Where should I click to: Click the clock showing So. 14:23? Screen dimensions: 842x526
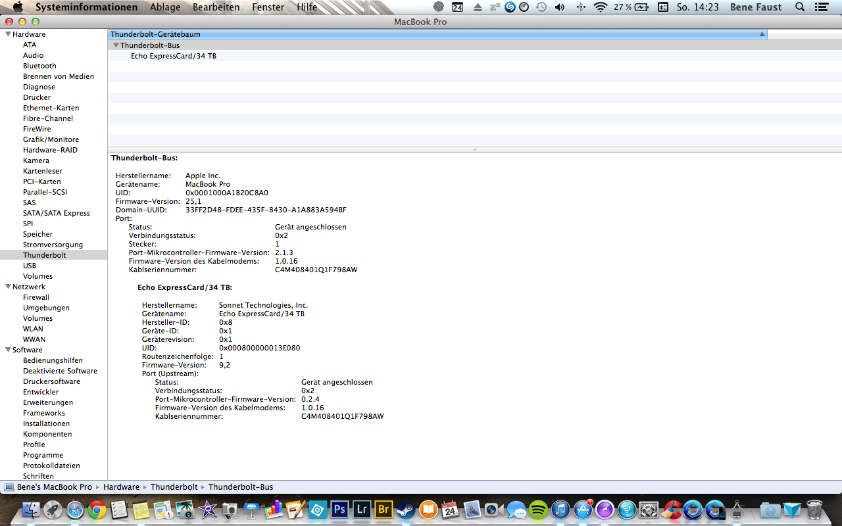pyautogui.click(x=697, y=7)
